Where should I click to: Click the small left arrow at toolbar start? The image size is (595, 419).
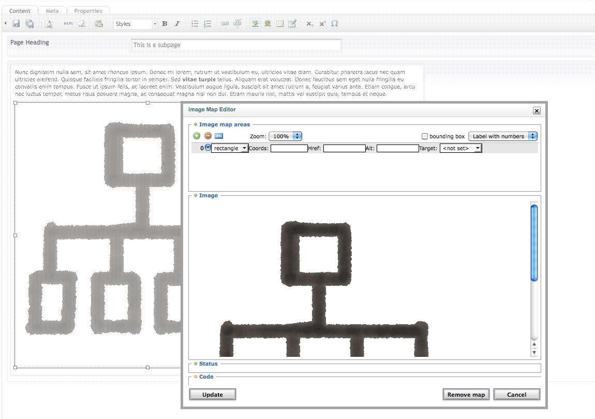coord(5,23)
